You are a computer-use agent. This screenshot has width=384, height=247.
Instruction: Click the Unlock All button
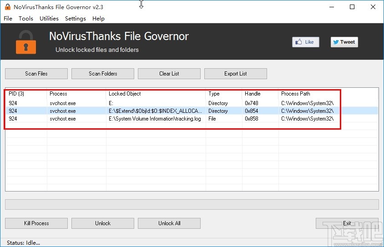[x=169, y=223]
